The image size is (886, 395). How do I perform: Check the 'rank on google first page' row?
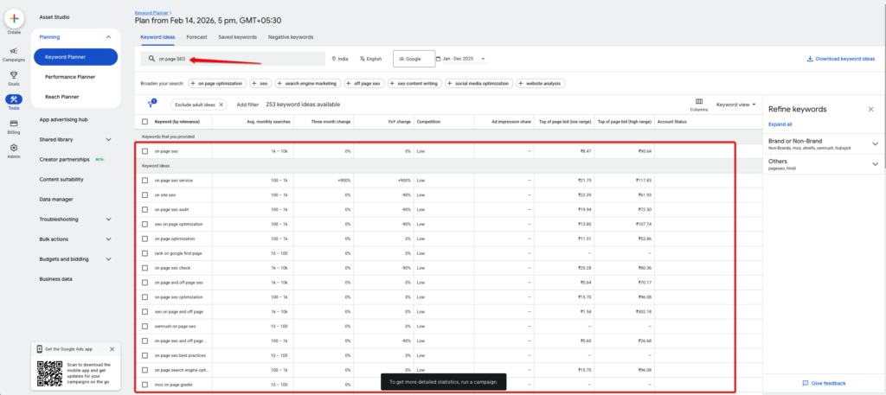(x=145, y=253)
